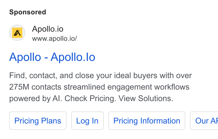Open the Apollo - Apollo.Io headline link
The height and width of the screenshot is (139, 218).
point(52,57)
